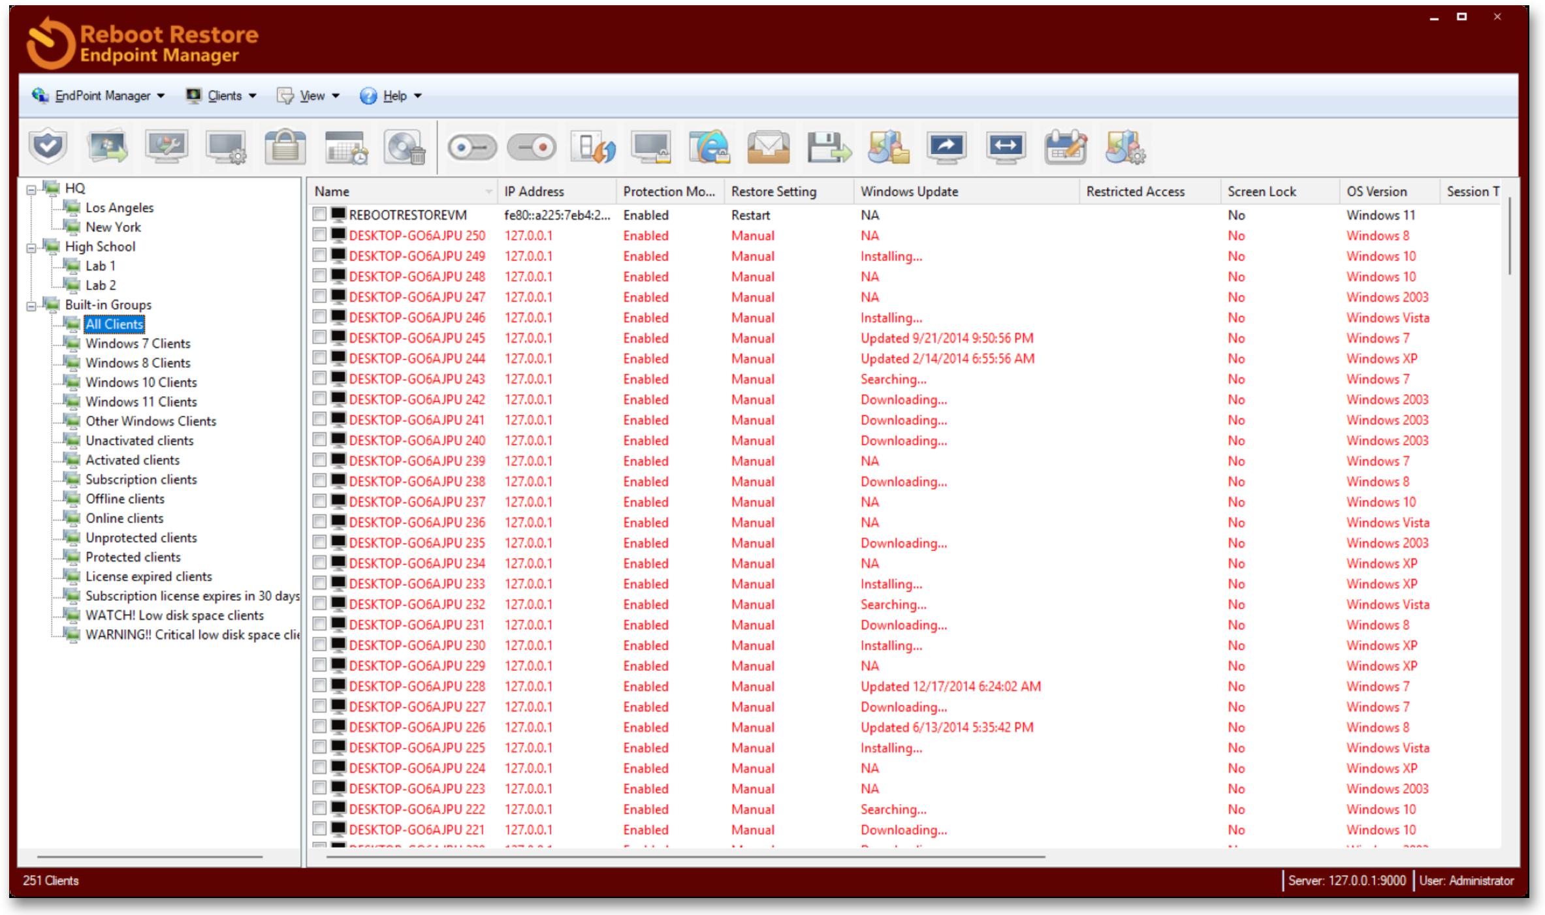Click the calendar with pencil icon

click(x=1065, y=147)
